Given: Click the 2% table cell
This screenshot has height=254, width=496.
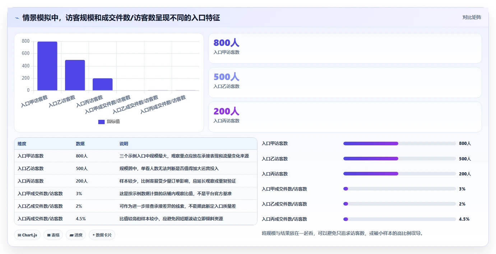Looking at the screenshot, I should [x=79, y=206].
